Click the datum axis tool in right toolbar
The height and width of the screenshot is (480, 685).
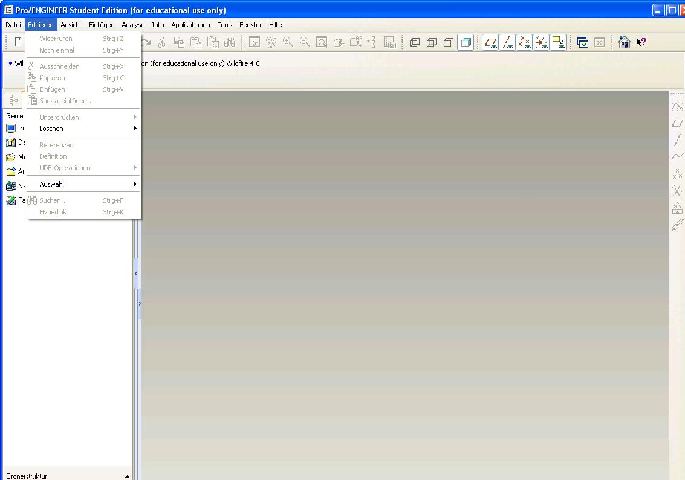click(677, 139)
